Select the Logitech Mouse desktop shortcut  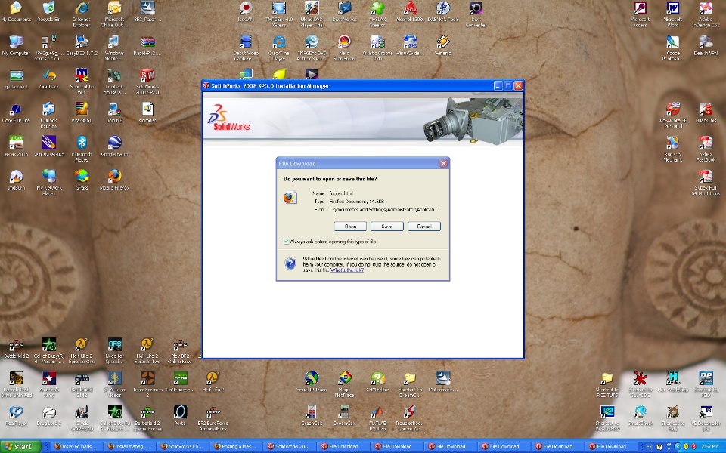(114, 81)
